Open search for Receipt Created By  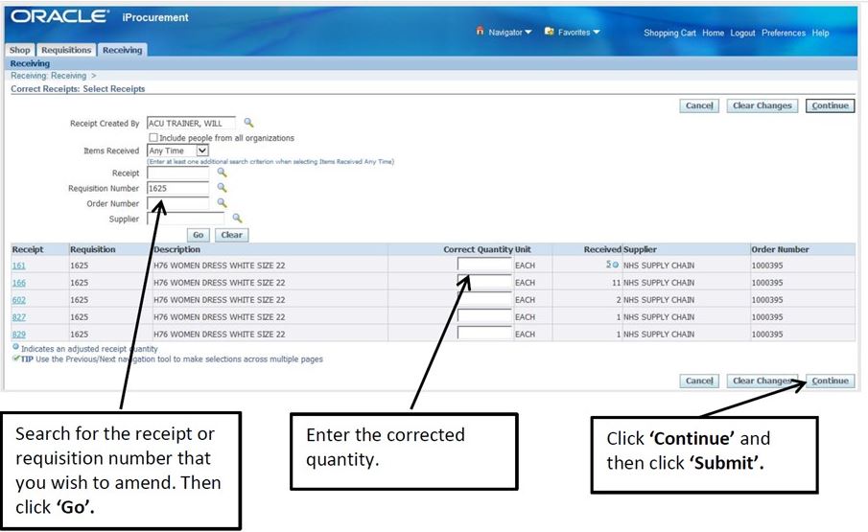tap(248, 123)
